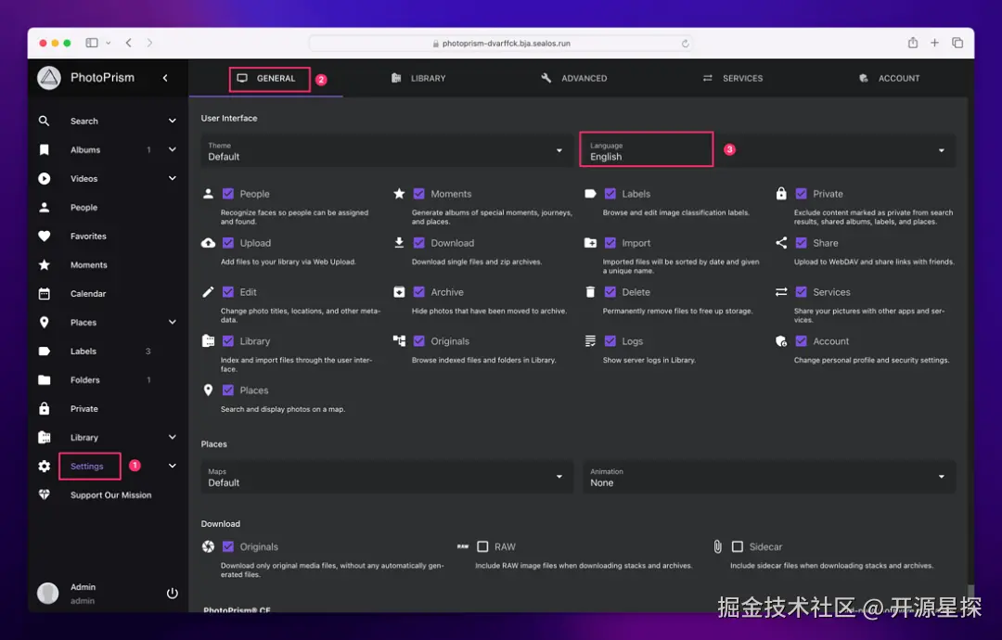Enable the Sidecar download checkbox
Image resolution: width=1002 pixels, height=640 pixels.
pos(738,546)
